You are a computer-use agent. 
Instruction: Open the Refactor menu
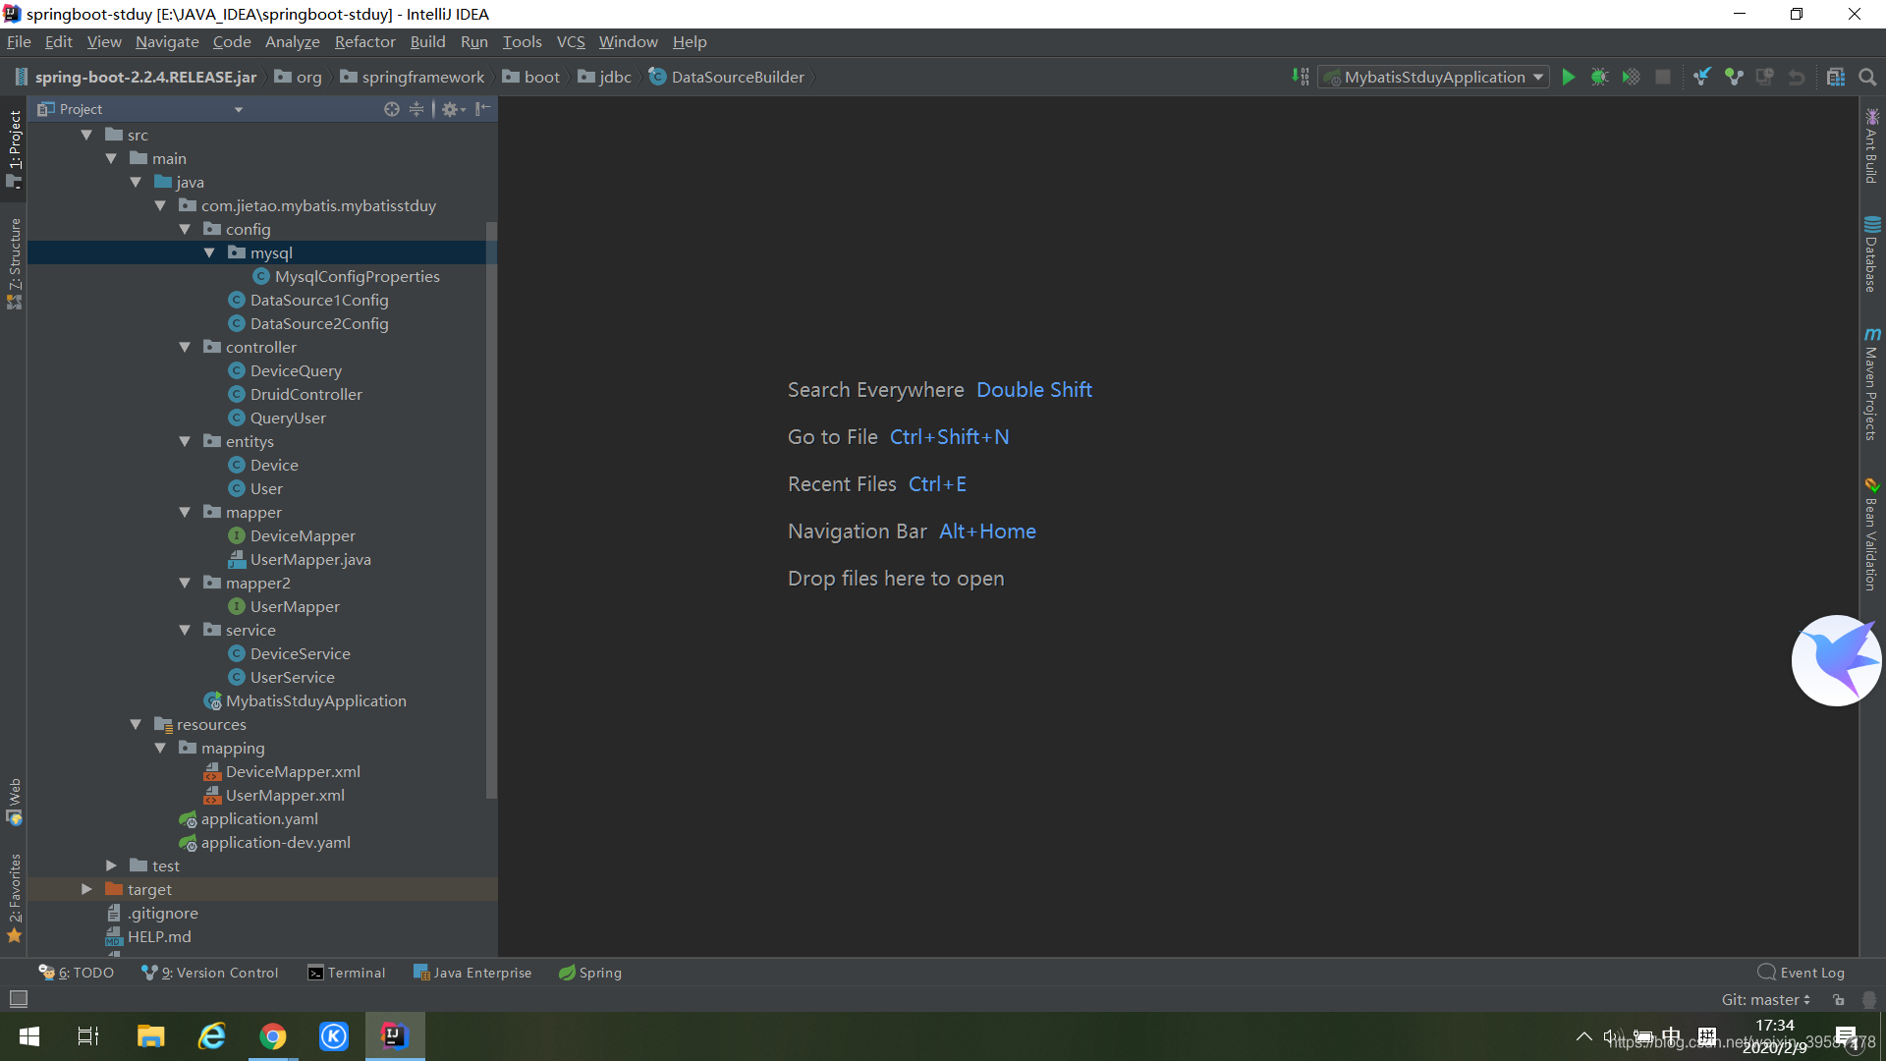[364, 41]
